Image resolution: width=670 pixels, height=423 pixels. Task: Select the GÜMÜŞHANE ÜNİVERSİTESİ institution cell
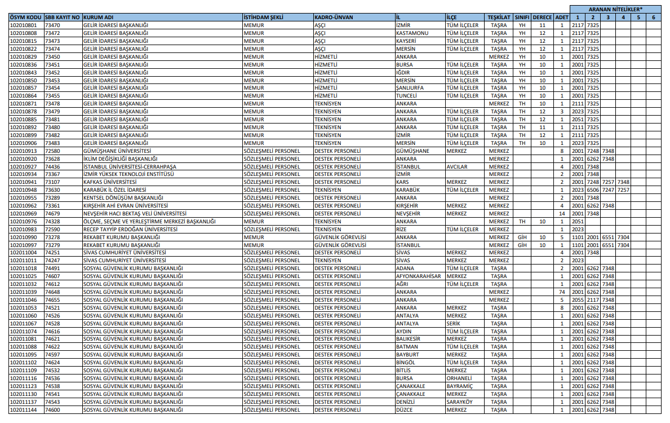coord(117,151)
